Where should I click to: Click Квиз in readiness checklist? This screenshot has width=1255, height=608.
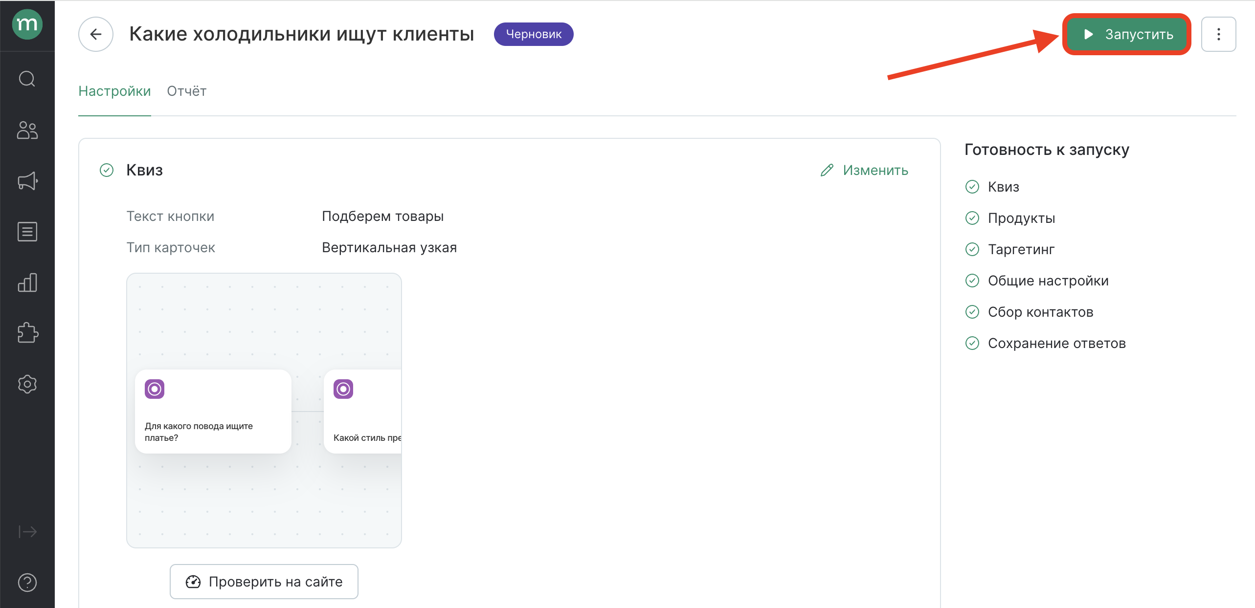(1004, 187)
